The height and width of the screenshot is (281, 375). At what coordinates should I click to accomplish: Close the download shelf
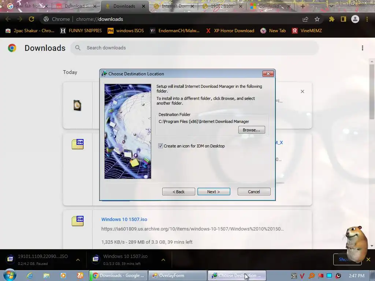[x=368, y=259]
